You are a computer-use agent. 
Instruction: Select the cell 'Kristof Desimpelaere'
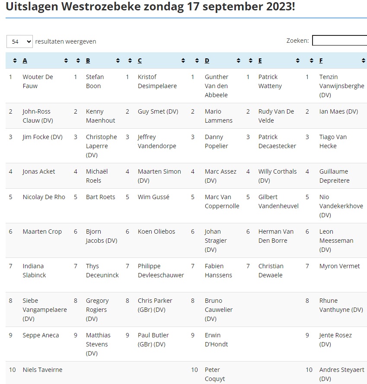pyautogui.click(x=157, y=81)
